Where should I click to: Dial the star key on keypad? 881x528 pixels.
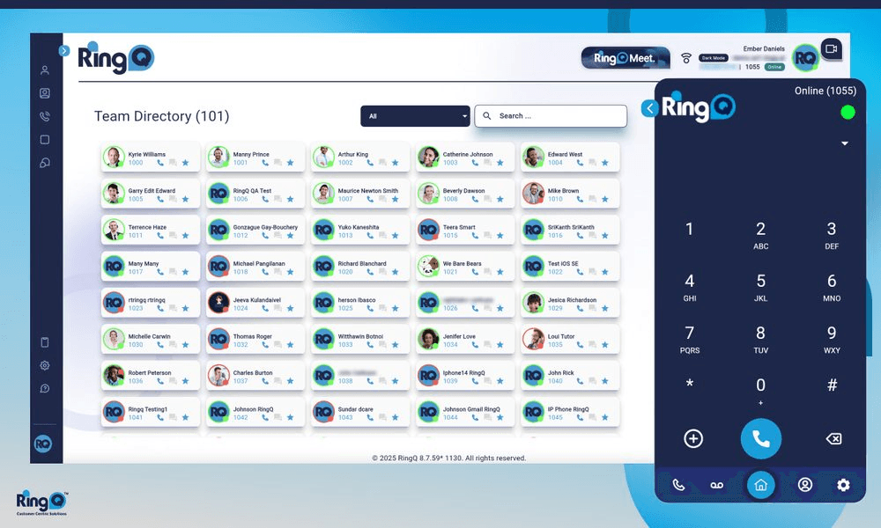[x=690, y=385]
